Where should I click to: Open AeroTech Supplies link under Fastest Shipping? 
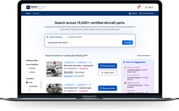(134, 77)
